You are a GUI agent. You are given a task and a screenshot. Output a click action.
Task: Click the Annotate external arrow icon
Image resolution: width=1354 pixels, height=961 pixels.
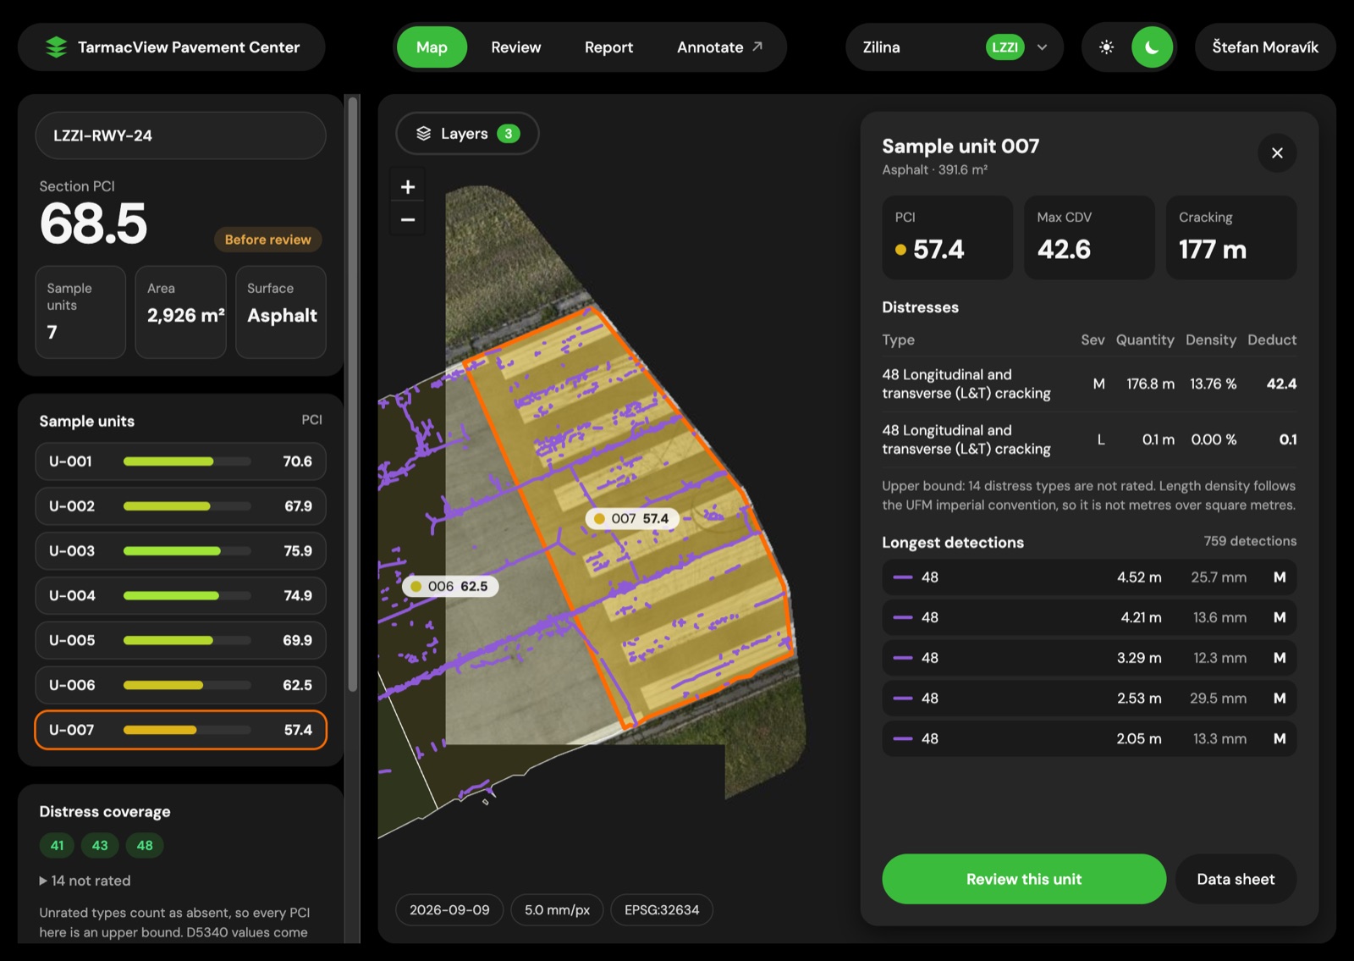(x=757, y=47)
